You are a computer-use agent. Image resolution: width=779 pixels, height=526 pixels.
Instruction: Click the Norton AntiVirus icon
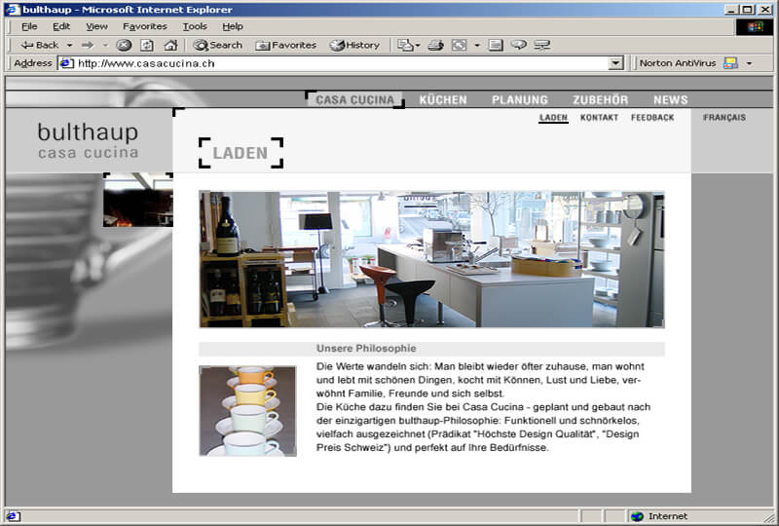tap(730, 63)
